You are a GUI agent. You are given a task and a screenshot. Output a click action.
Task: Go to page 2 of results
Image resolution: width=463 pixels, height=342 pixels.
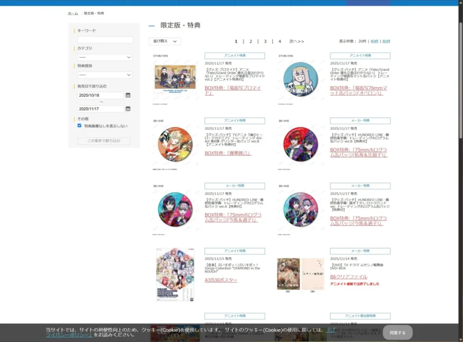(250, 41)
